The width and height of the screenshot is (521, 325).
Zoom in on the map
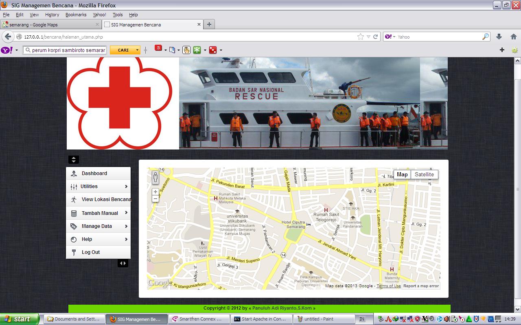(x=155, y=192)
